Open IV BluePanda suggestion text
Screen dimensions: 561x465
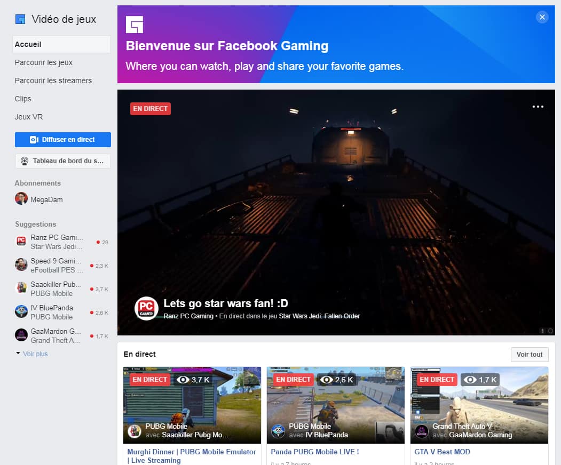coord(52,312)
